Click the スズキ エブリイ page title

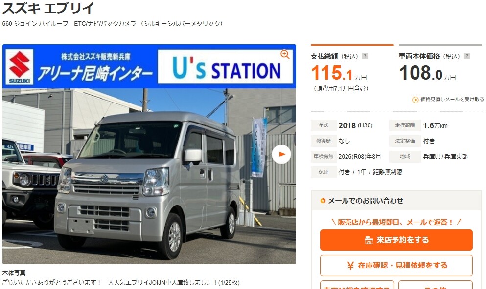48,8
